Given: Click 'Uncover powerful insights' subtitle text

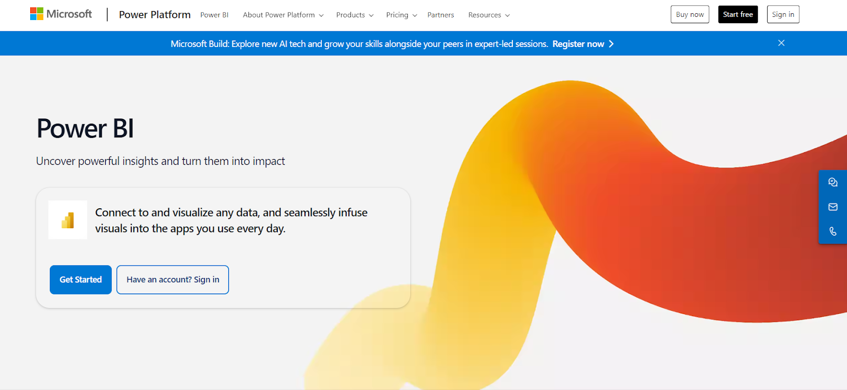Looking at the screenshot, I should (160, 161).
